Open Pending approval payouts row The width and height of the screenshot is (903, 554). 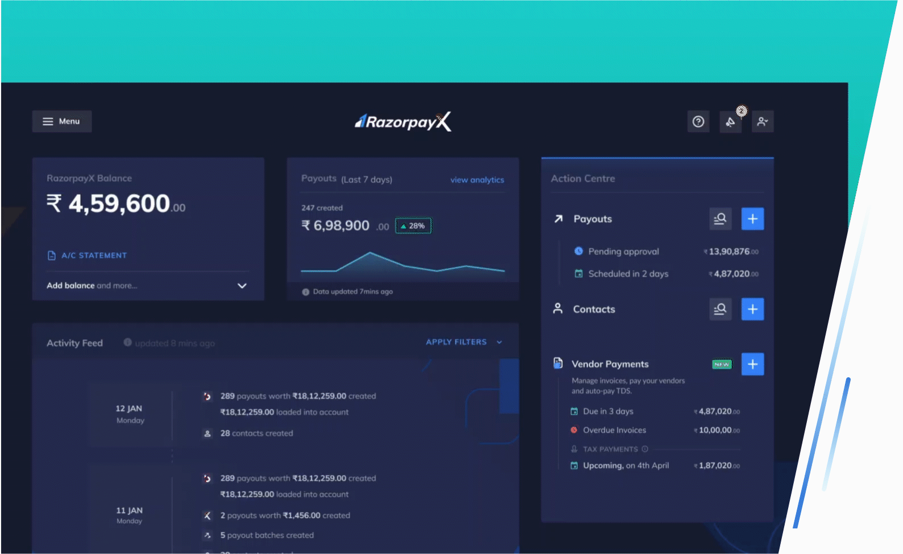(x=666, y=251)
